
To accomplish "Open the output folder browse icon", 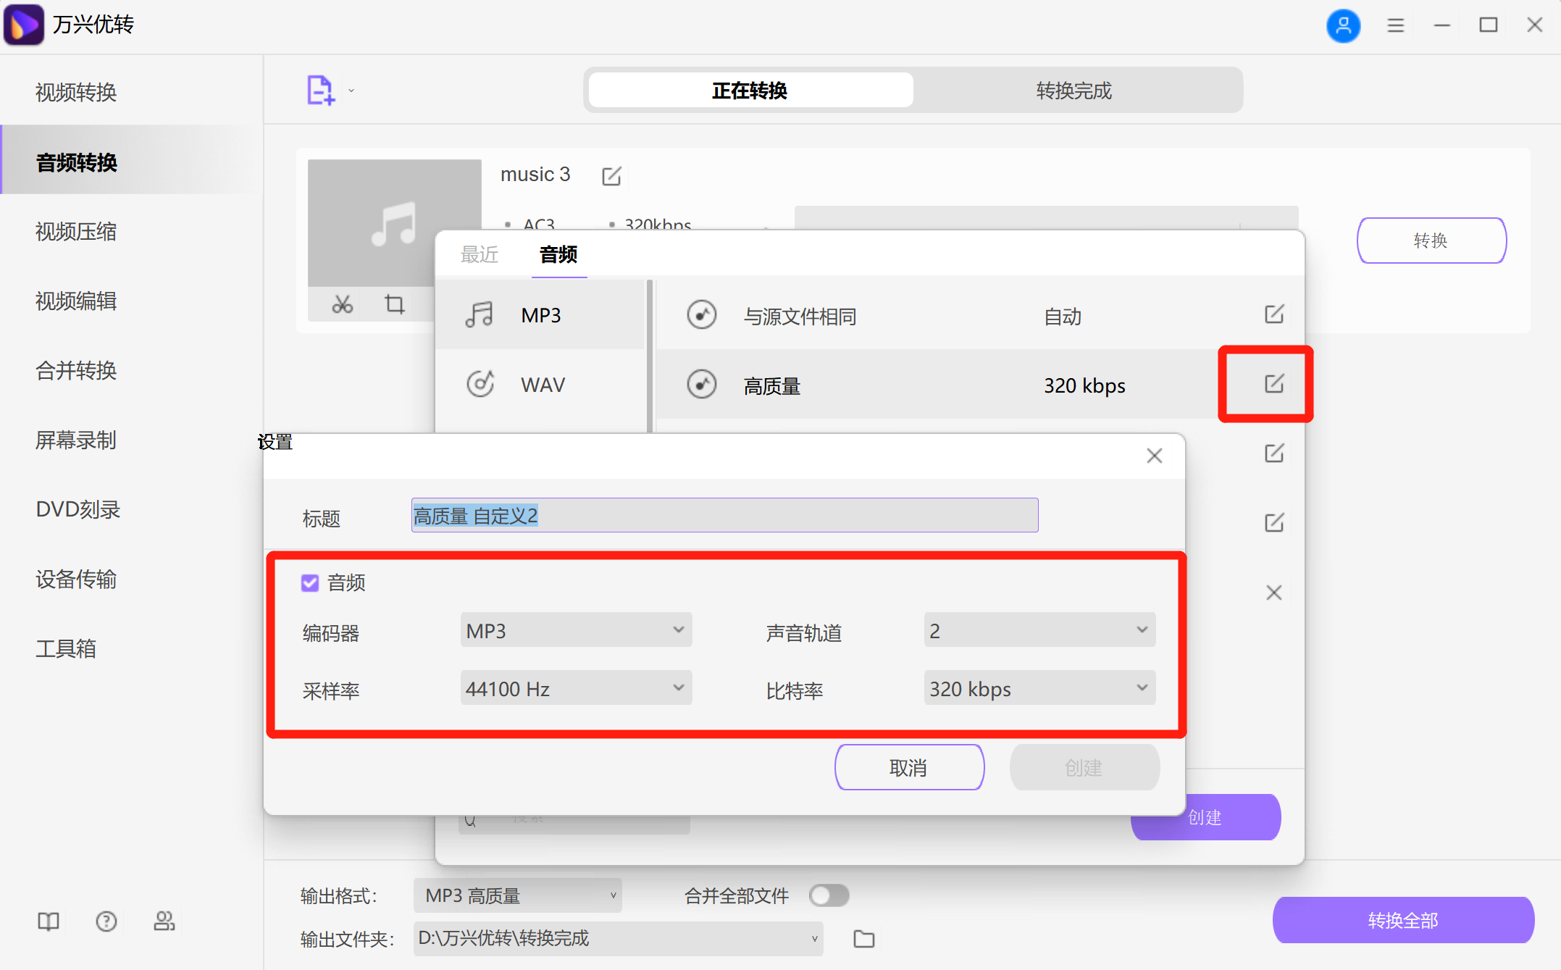I will click(863, 938).
